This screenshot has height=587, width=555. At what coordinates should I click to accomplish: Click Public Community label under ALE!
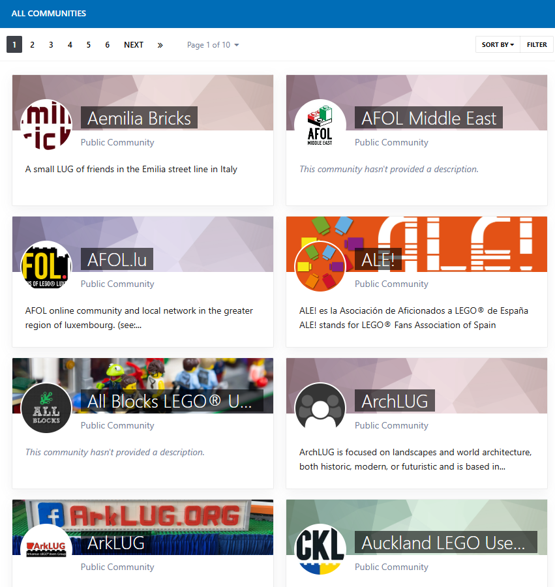point(391,284)
